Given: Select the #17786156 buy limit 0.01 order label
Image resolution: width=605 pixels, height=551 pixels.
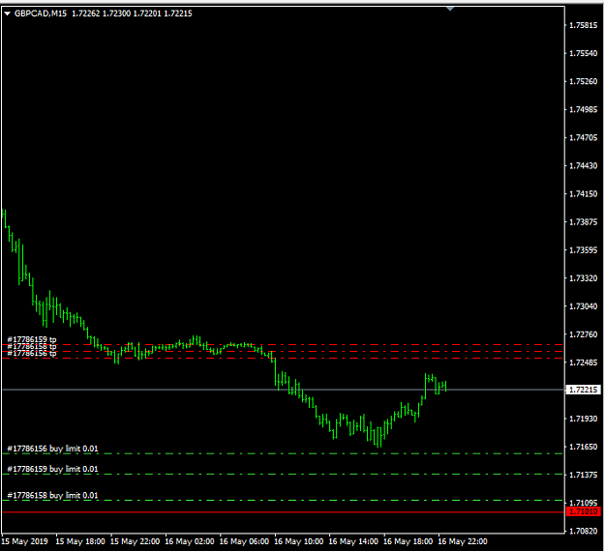Looking at the screenshot, I should click(x=52, y=449).
